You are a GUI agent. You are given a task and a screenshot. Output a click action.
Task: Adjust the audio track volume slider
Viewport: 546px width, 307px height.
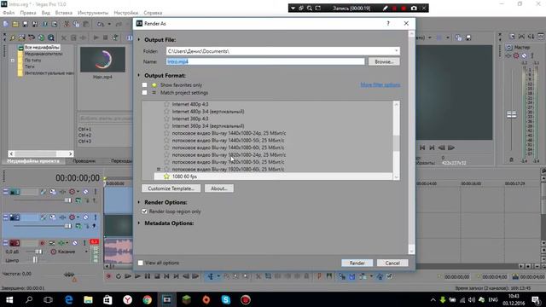[38, 252]
